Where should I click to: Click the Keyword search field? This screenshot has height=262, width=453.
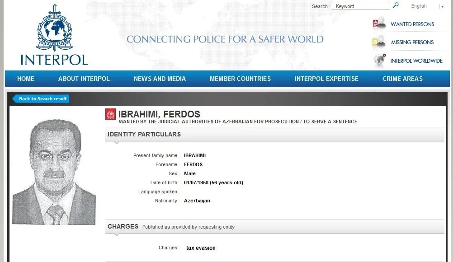point(361,6)
